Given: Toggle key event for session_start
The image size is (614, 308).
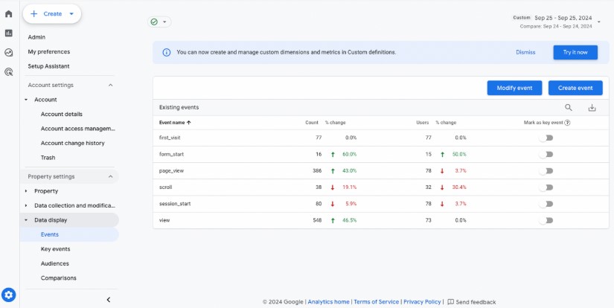Looking at the screenshot, I should point(546,204).
